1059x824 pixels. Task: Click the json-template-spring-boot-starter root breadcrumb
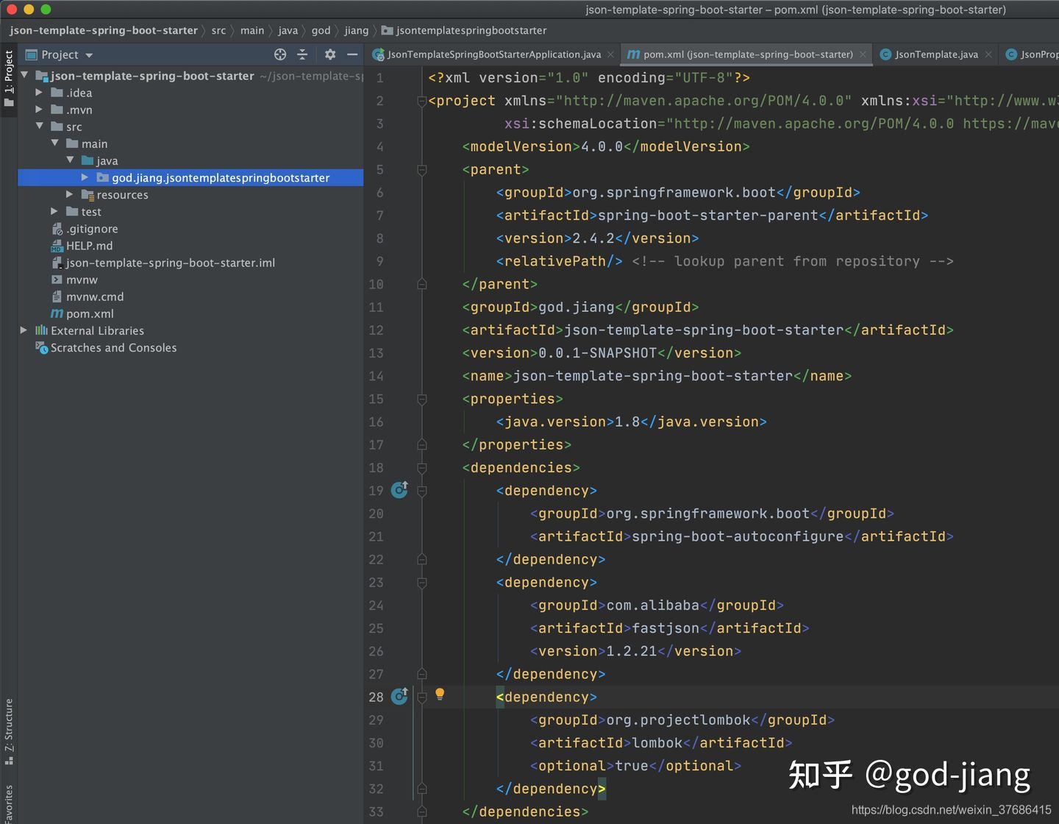(x=104, y=30)
